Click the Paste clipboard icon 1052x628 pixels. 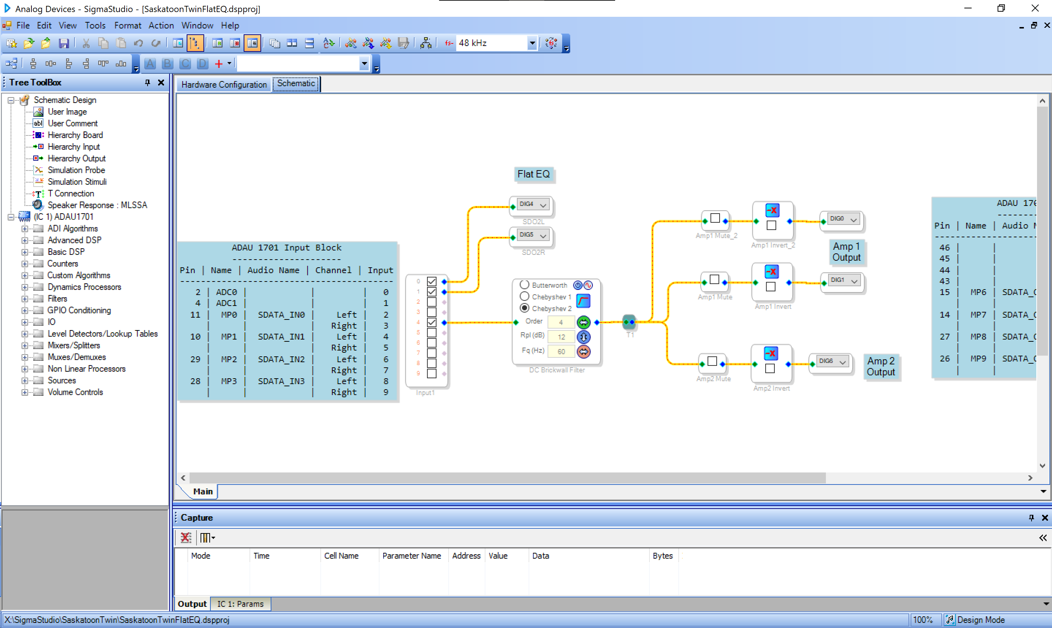(121, 43)
